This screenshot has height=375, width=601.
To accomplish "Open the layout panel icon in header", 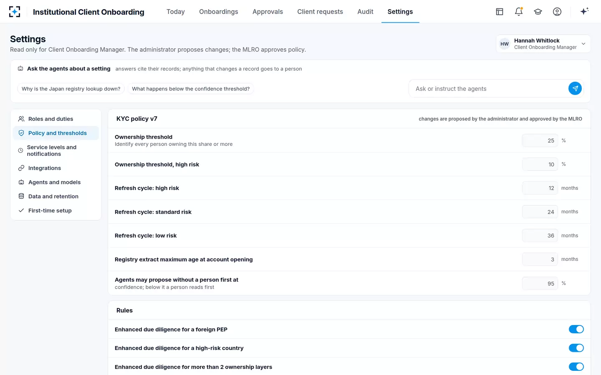I will [x=500, y=12].
